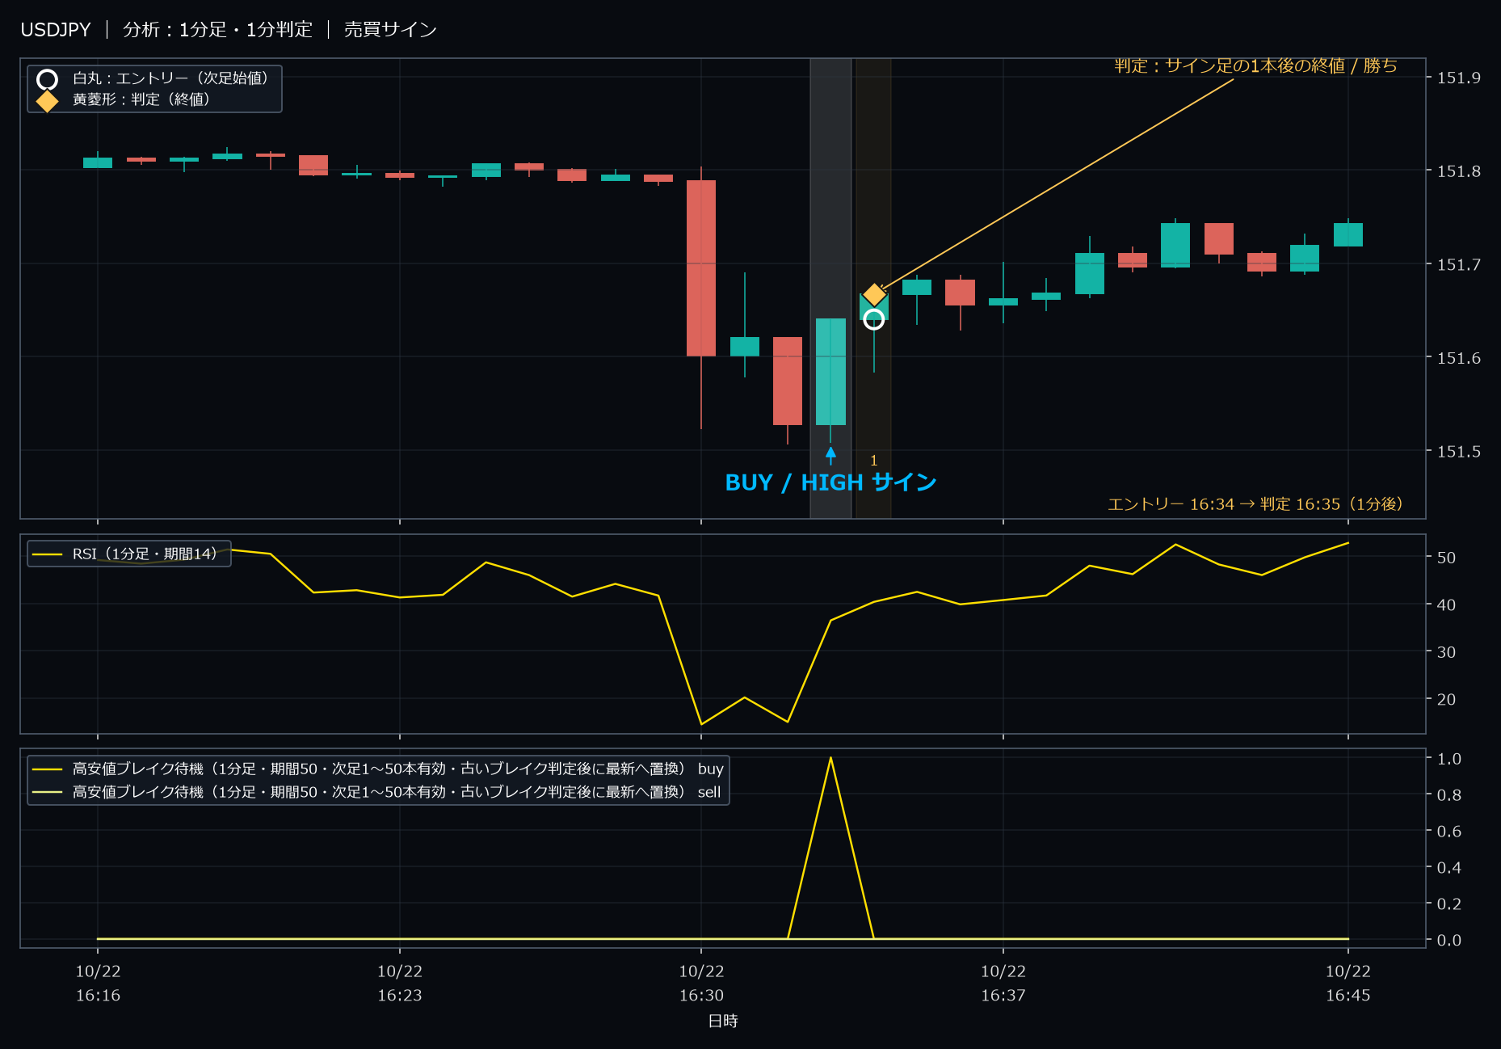
Task: Click the 10/22 16:45 time label
Action: (1348, 983)
